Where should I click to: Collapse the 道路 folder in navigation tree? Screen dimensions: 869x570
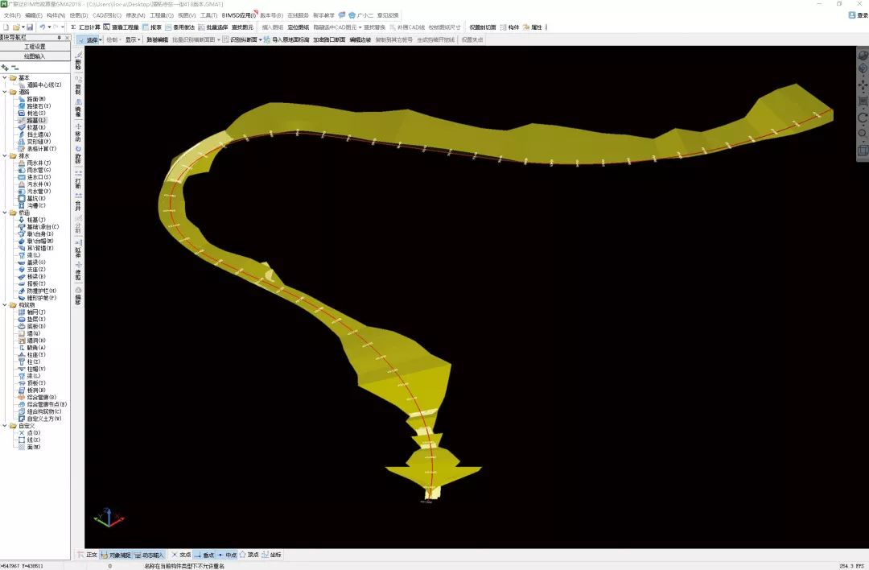click(x=5, y=92)
